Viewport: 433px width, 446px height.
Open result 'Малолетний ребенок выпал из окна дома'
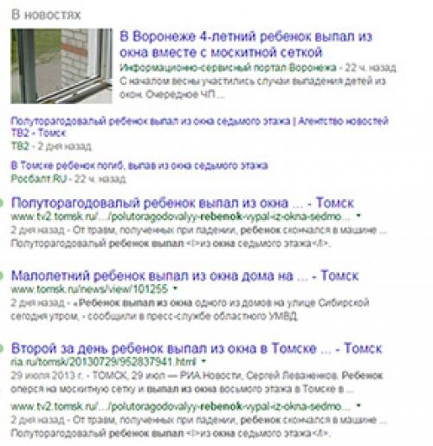184,275
